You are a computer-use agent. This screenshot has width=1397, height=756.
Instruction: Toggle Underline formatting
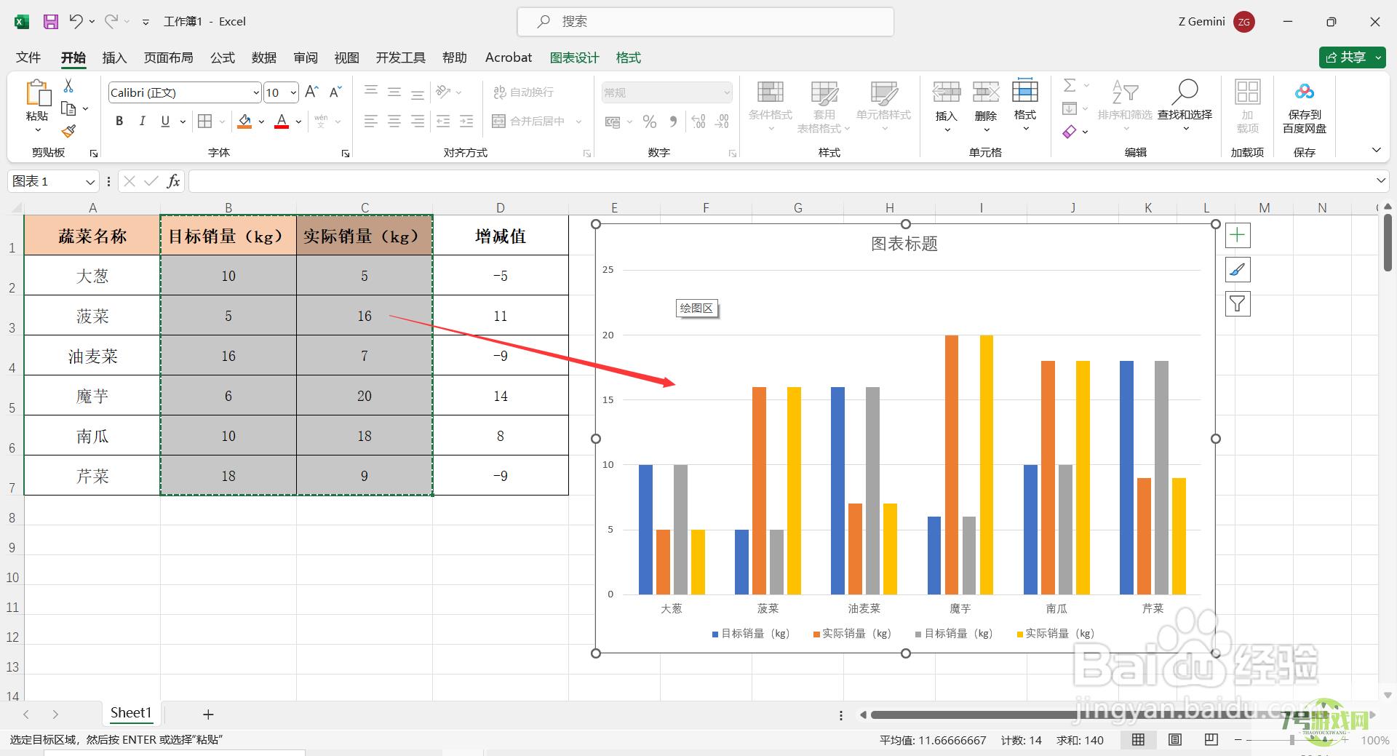[x=165, y=122]
